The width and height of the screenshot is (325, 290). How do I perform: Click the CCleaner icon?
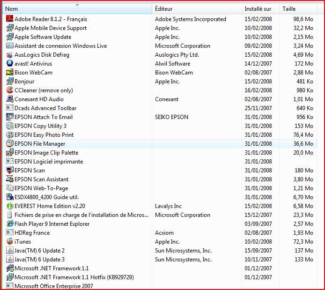[9, 90]
